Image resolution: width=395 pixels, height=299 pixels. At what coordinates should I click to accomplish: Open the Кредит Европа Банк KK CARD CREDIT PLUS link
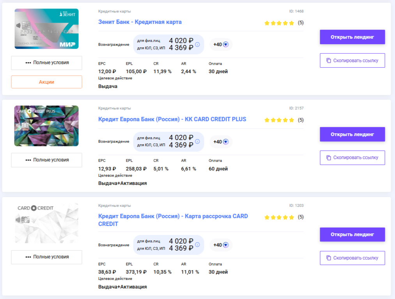pos(172,119)
